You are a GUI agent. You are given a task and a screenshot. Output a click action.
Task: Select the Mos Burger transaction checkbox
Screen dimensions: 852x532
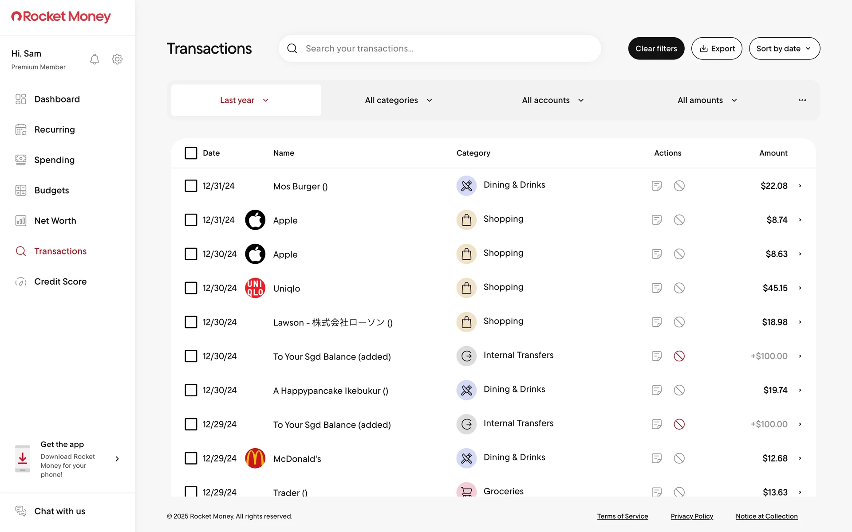(191, 186)
